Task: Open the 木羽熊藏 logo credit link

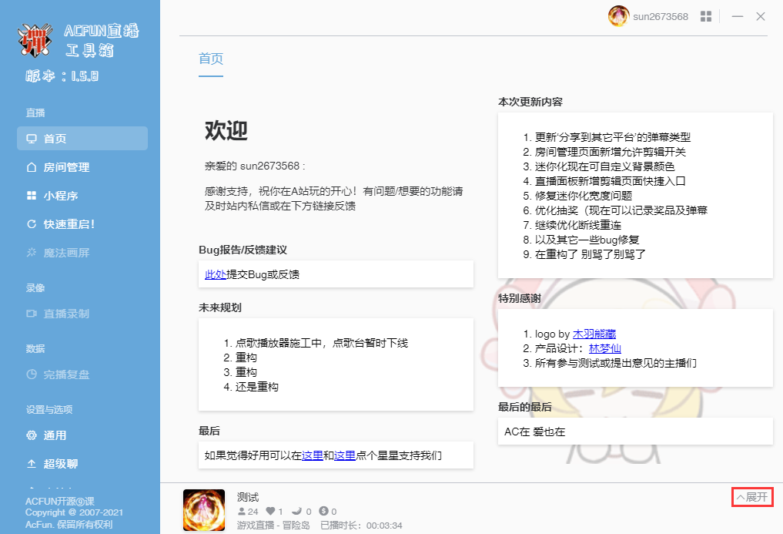Action: pos(594,334)
